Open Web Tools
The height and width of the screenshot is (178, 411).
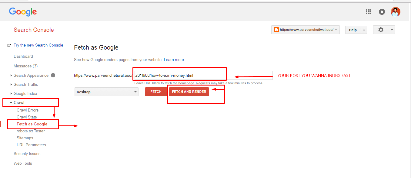[23, 163]
